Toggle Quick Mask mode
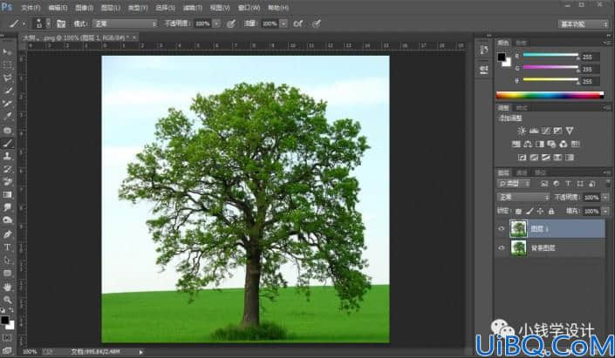Viewport: 615px width, 358px height. (7, 338)
